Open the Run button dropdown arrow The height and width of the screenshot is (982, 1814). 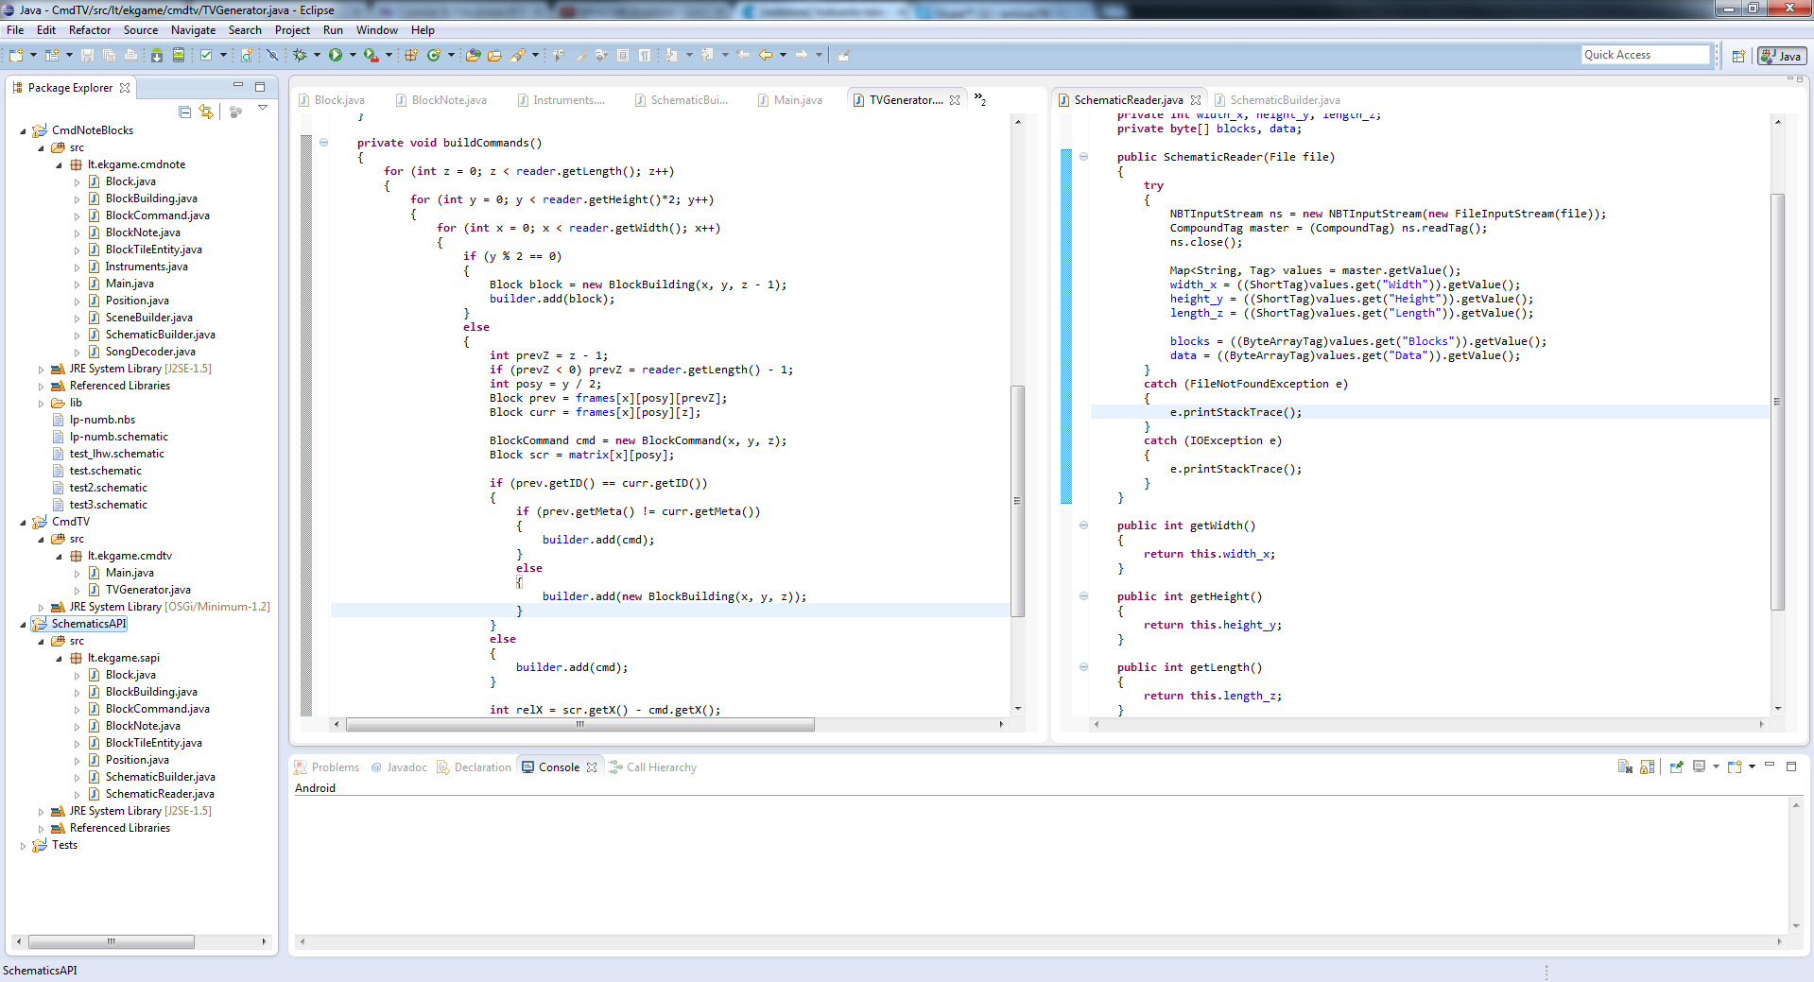click(x=354, y=56)
